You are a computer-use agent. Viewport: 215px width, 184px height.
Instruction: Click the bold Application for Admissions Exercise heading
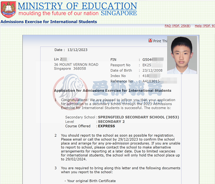coord(113,91)
